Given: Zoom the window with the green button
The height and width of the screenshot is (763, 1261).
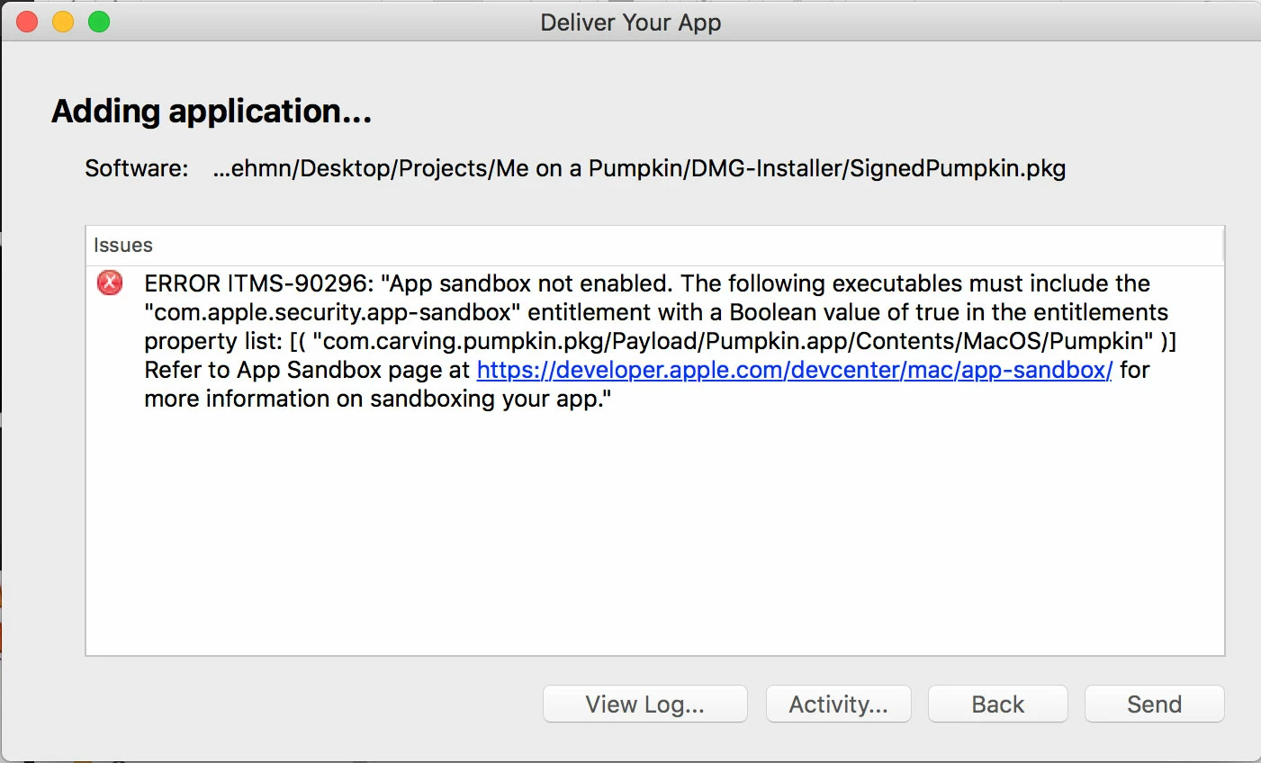Looking at the screenshot, I should [x=99, y=22].
